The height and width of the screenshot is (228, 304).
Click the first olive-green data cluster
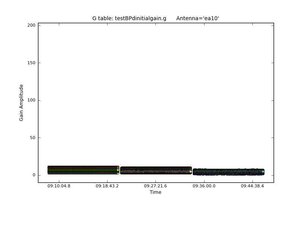tap(83, 170)
